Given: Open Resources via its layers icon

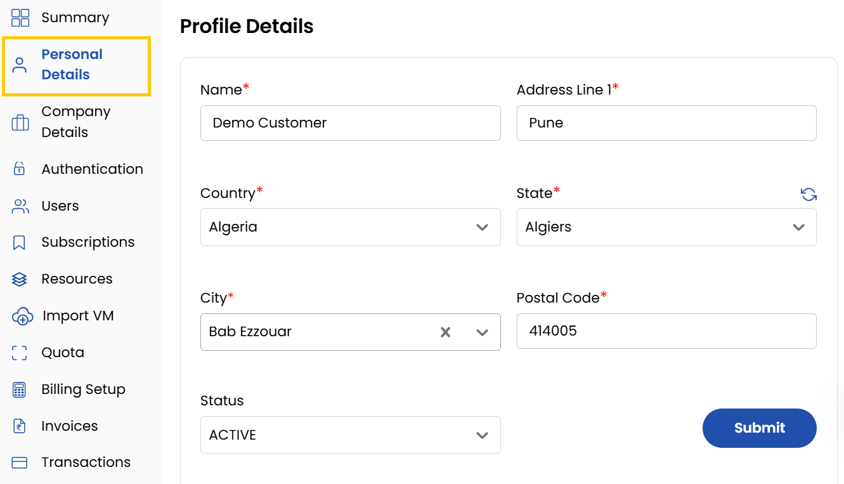Looking at the screenshot, I should 20,278.
